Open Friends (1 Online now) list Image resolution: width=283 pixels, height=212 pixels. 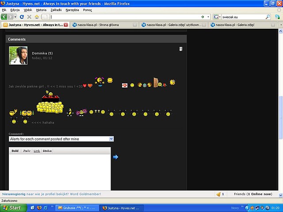(x=253, y=194)
